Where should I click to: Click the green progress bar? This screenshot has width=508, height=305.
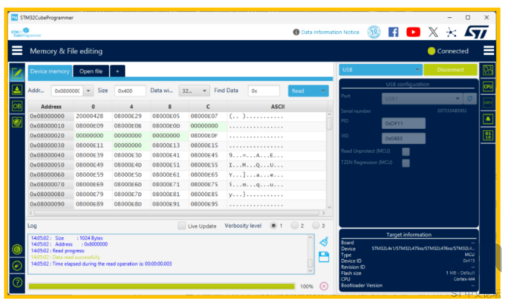161,286
